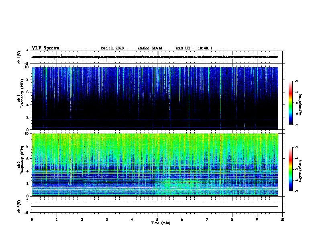Click the "-7" tick on ch.2 colorbar
Viewport: 318px width, 246px height.
coord(296,191)
